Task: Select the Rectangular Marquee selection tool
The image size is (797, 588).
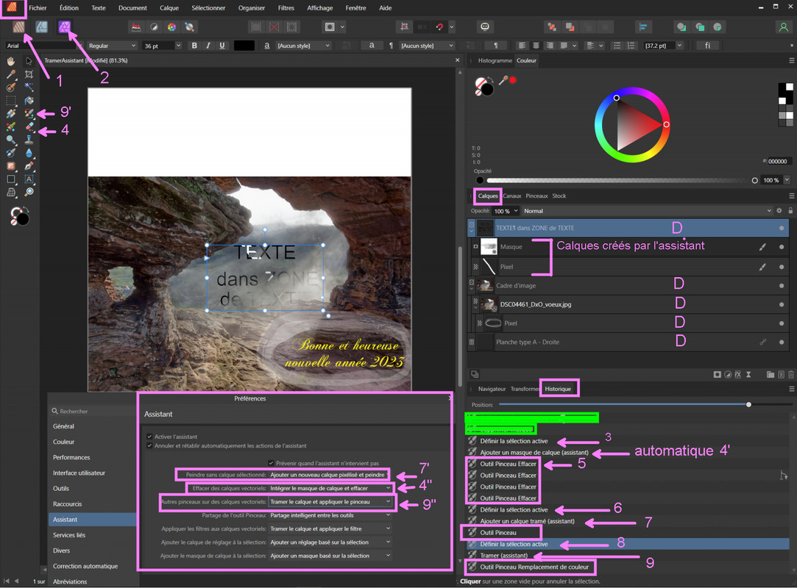Action: [x=11, y=101]
